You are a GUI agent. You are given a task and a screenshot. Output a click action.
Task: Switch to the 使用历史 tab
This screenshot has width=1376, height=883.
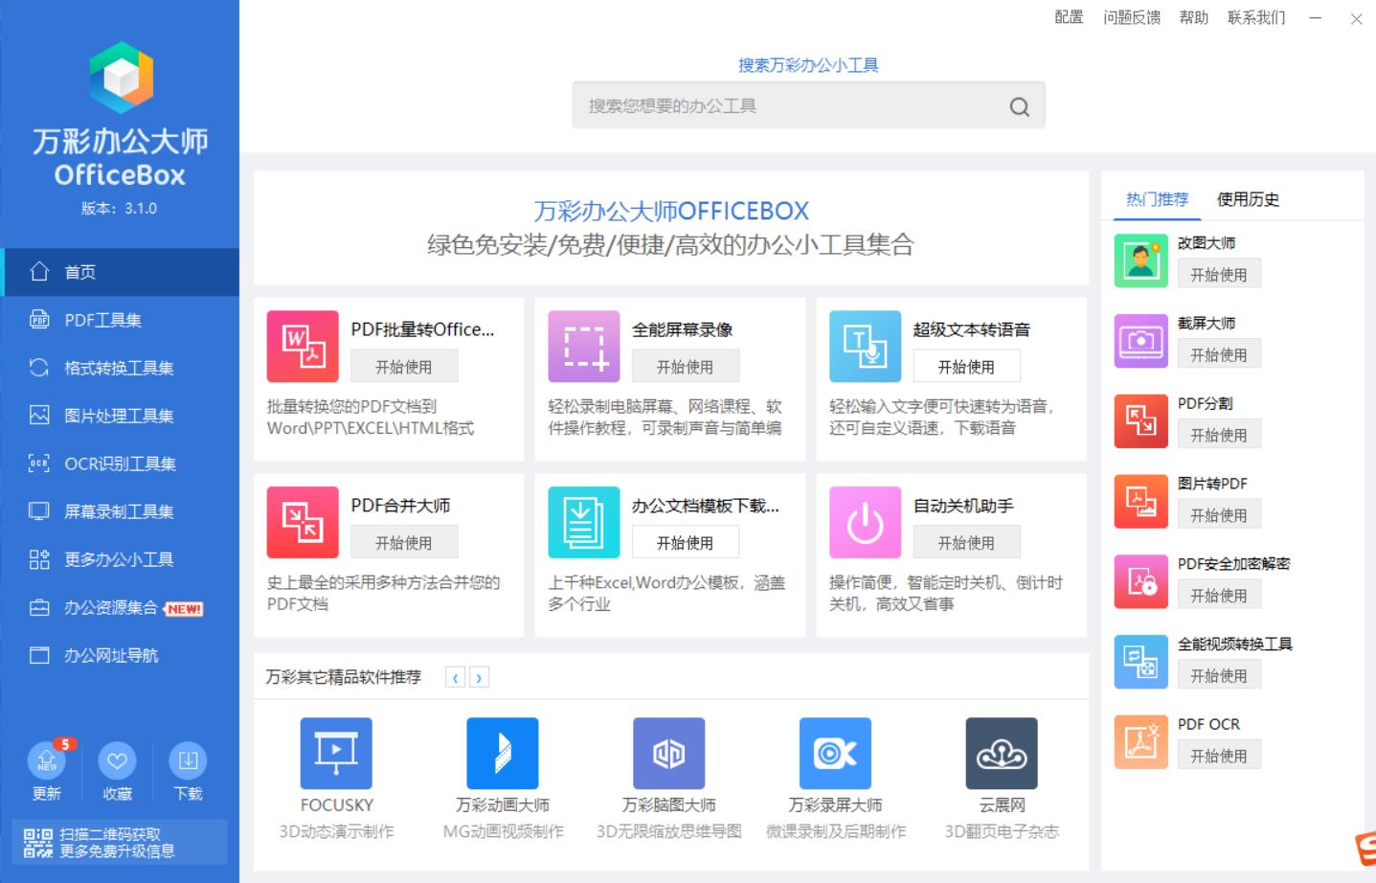(1248, 200)
